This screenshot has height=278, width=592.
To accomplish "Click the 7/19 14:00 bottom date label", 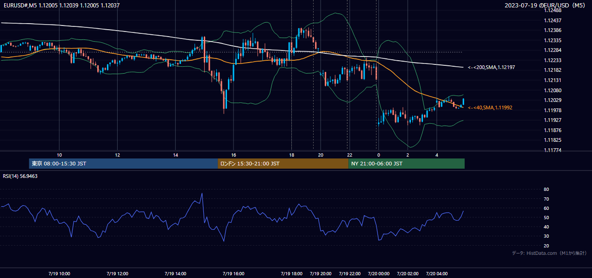I will point(175,274).
